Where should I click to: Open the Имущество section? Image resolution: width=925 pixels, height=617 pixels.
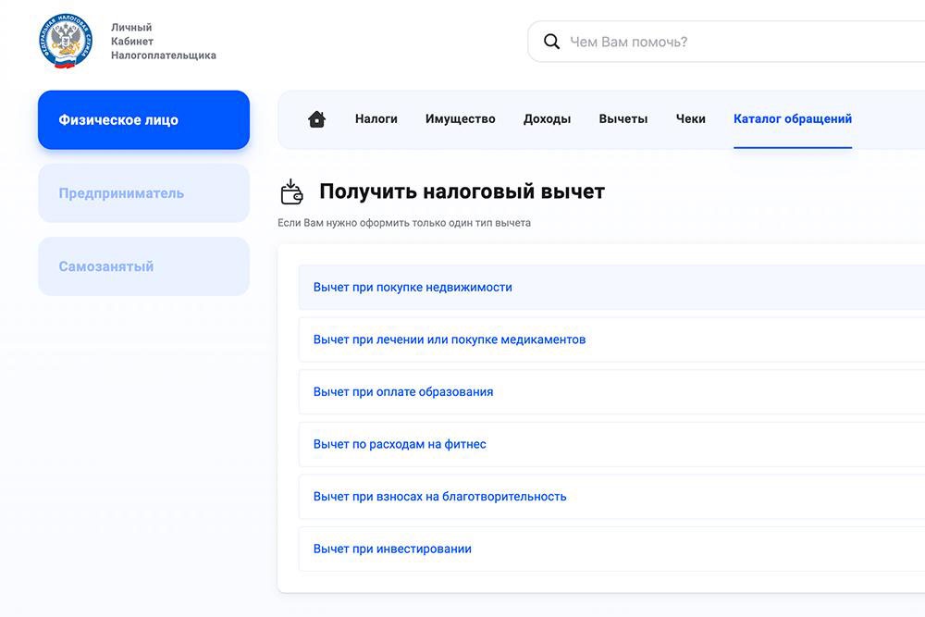(460, 118)
